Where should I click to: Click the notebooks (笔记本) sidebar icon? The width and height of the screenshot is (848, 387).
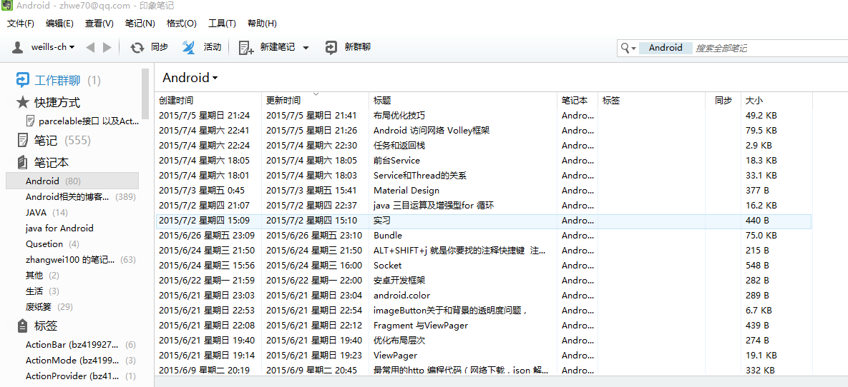point(22,162)
